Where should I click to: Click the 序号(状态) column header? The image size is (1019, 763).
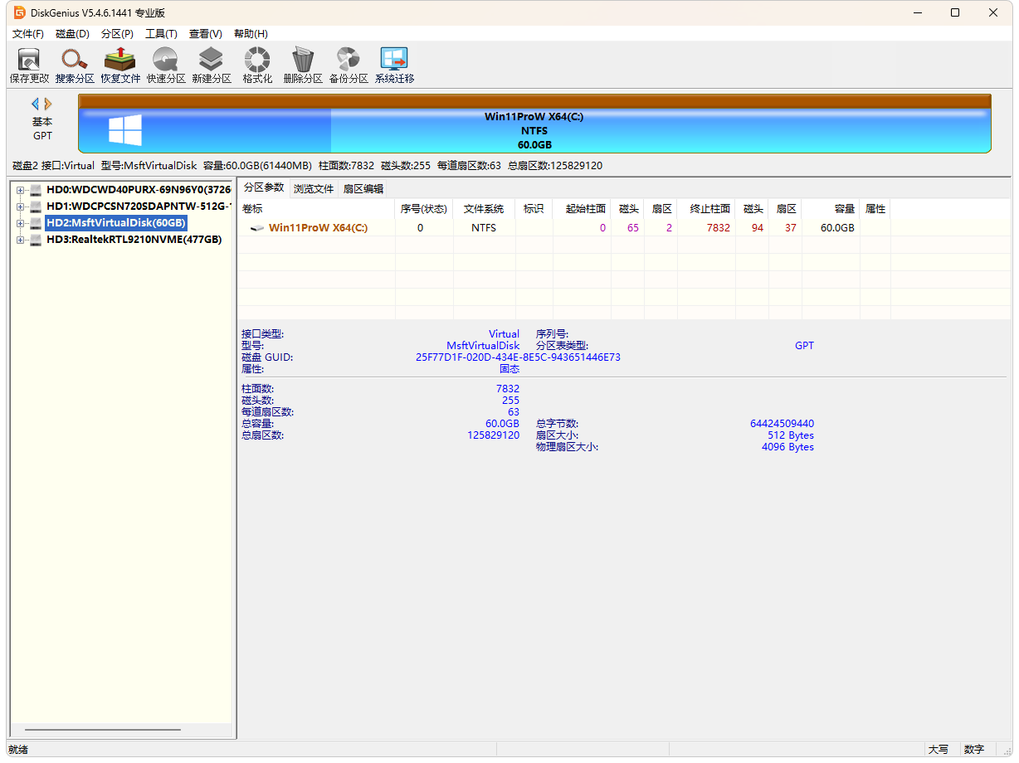(423, 209)
